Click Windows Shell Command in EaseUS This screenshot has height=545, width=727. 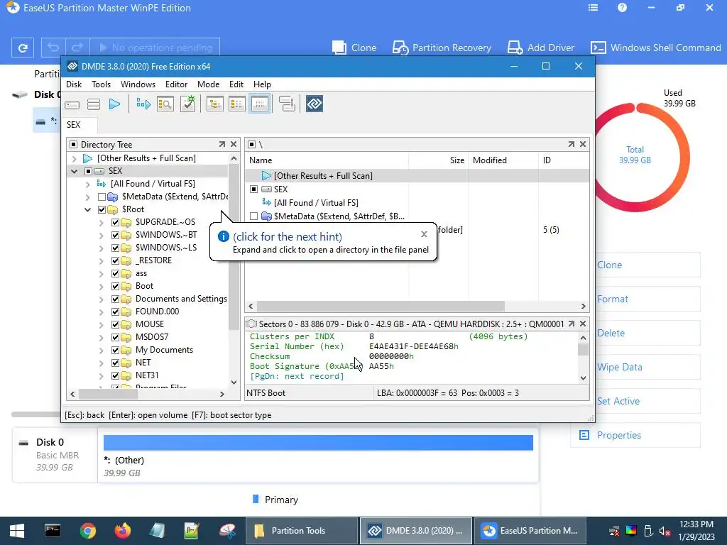pos(655,48)
